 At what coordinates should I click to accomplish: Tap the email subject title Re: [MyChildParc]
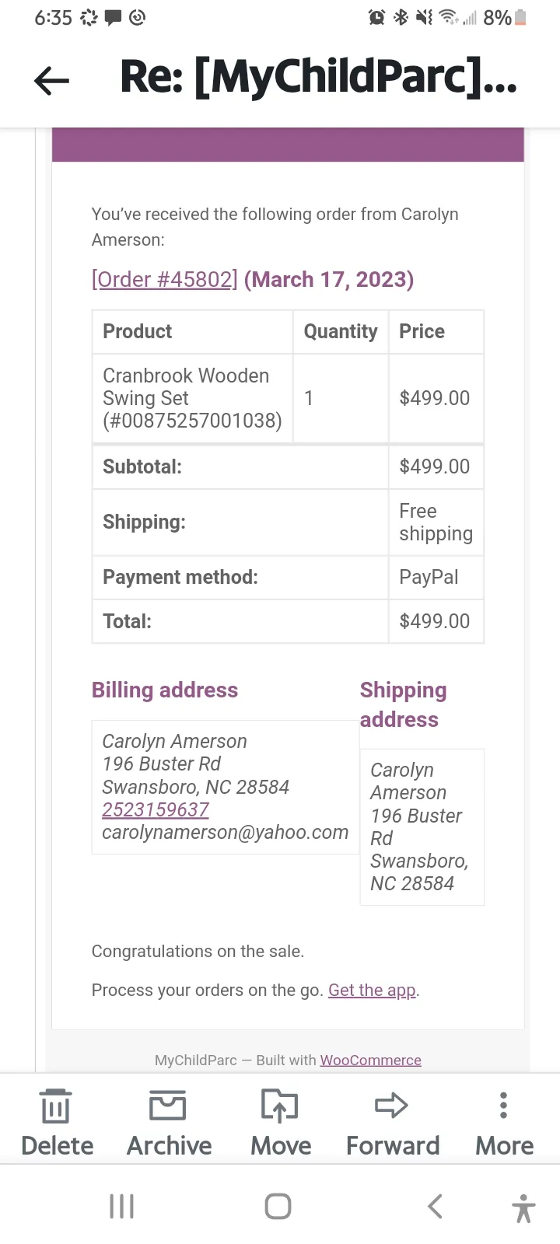pos(318,78)
